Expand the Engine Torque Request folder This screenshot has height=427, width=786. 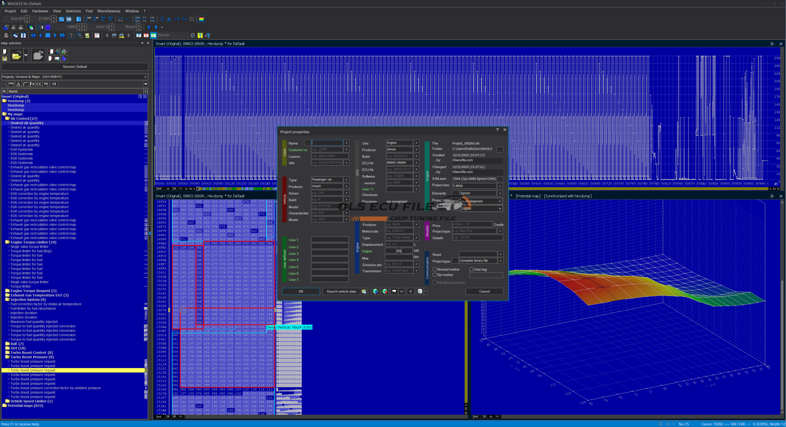tap(7, 291)
